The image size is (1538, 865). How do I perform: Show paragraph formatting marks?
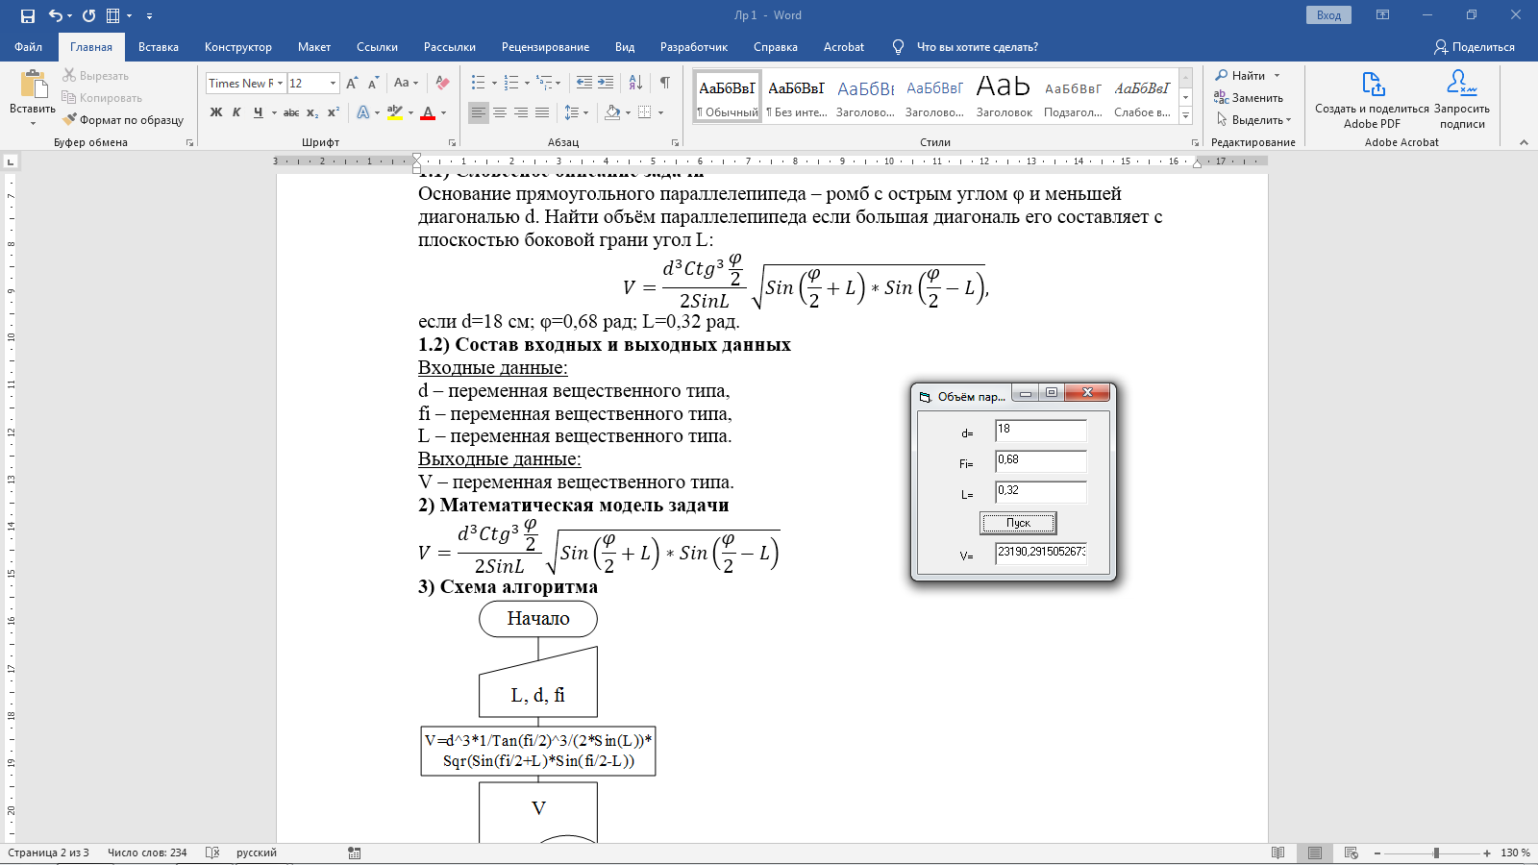click(665, 83)
